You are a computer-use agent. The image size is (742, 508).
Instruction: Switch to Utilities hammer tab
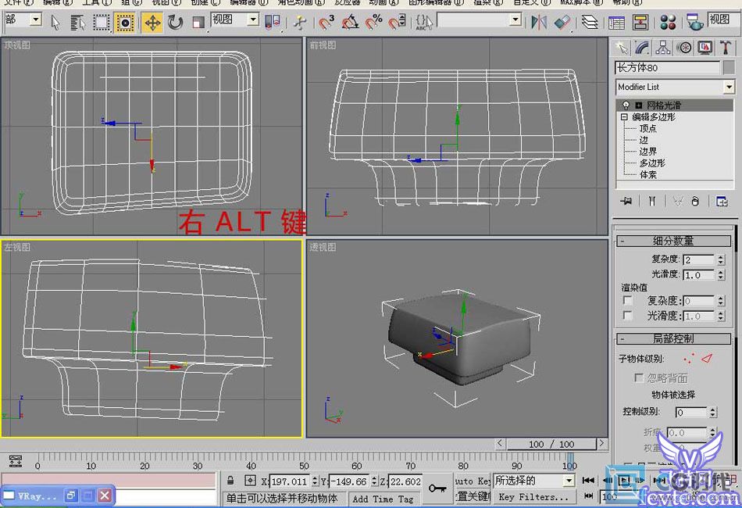point(726,48)
